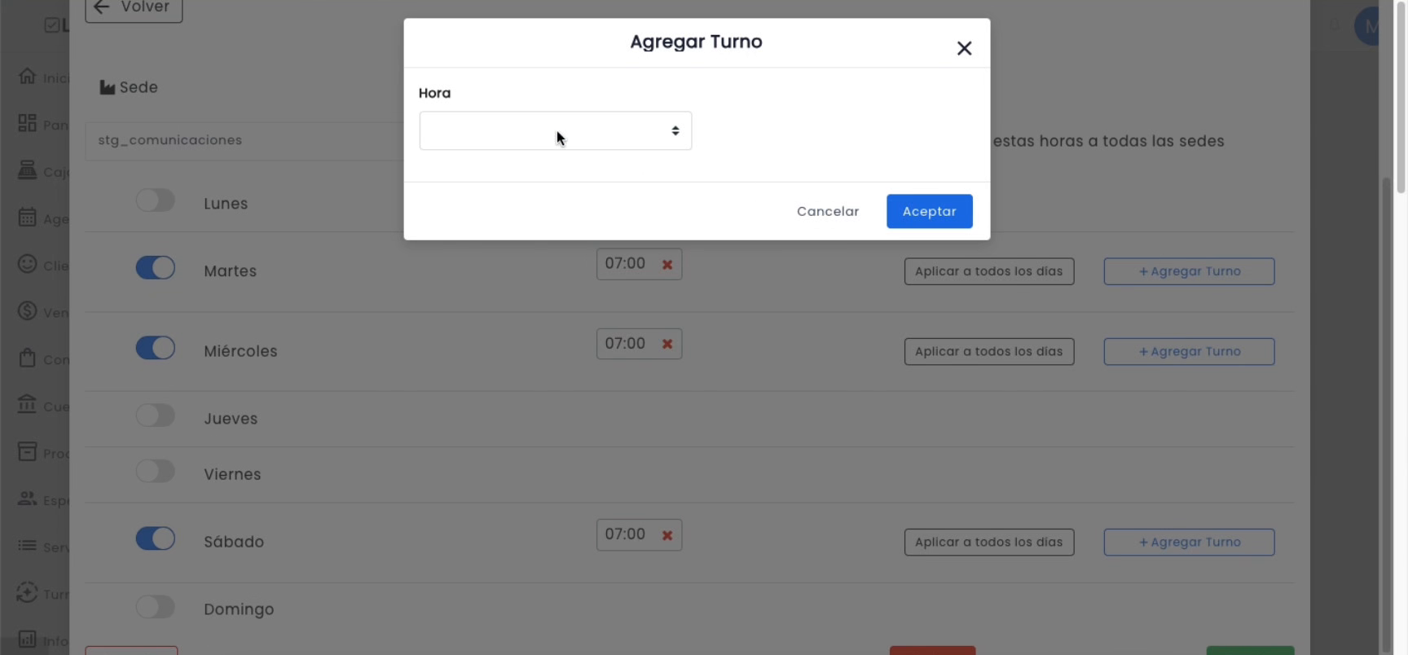
Task: Toggle the Lunes switch on
Action: coord(155,200)
